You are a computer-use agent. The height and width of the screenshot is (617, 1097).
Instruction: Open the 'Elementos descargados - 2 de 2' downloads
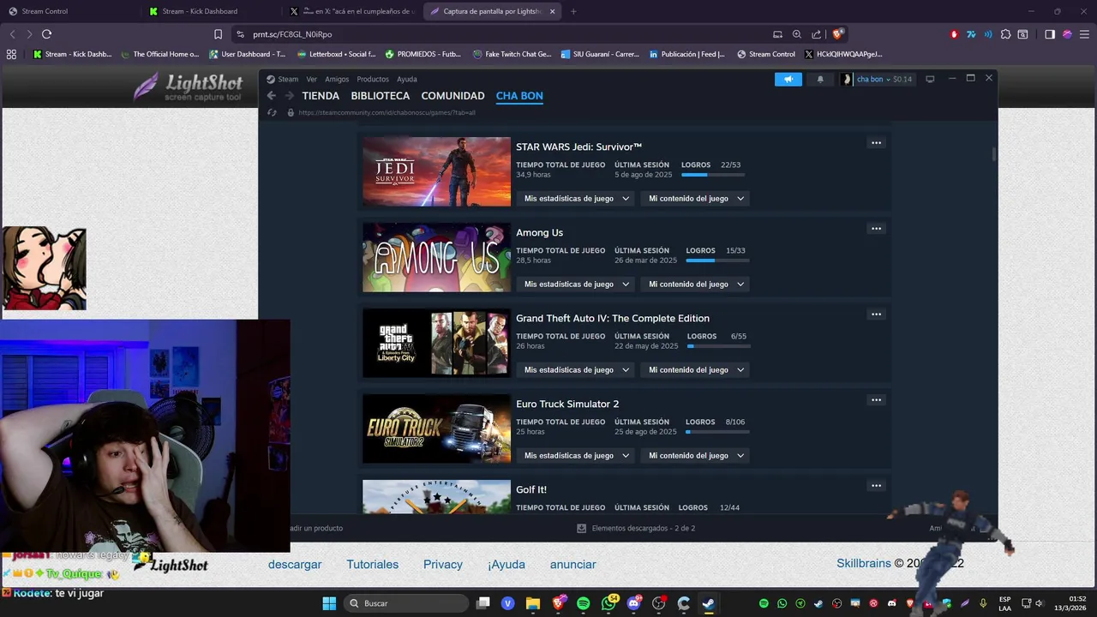pos(636,529)
